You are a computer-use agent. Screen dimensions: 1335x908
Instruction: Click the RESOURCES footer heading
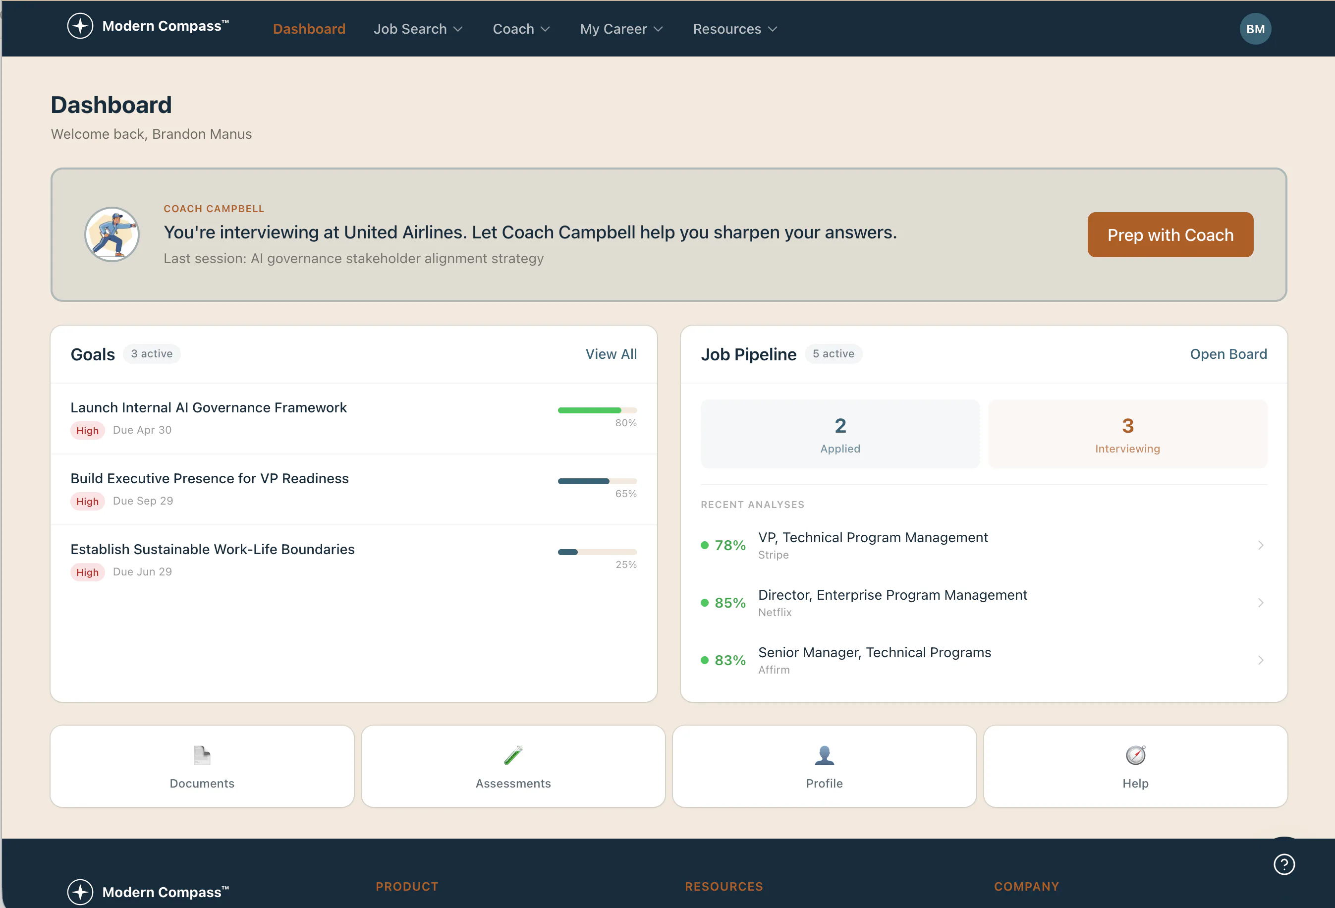pyautogui.click(x=724, y=886)
